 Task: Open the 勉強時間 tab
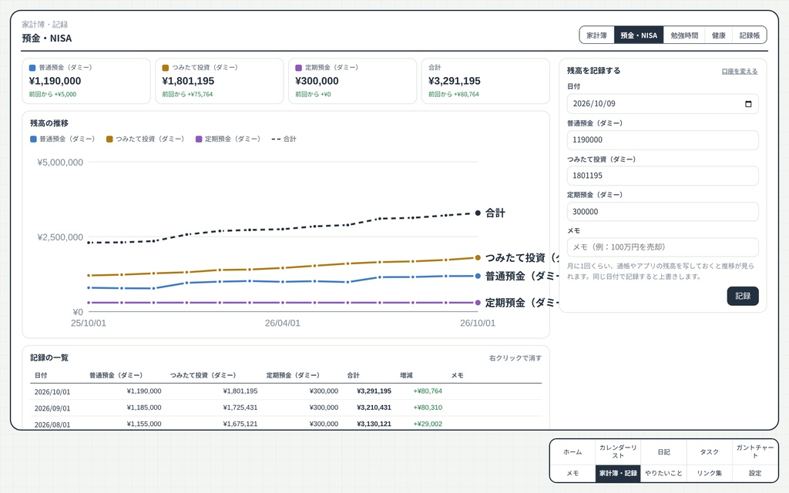click(684, 35)
